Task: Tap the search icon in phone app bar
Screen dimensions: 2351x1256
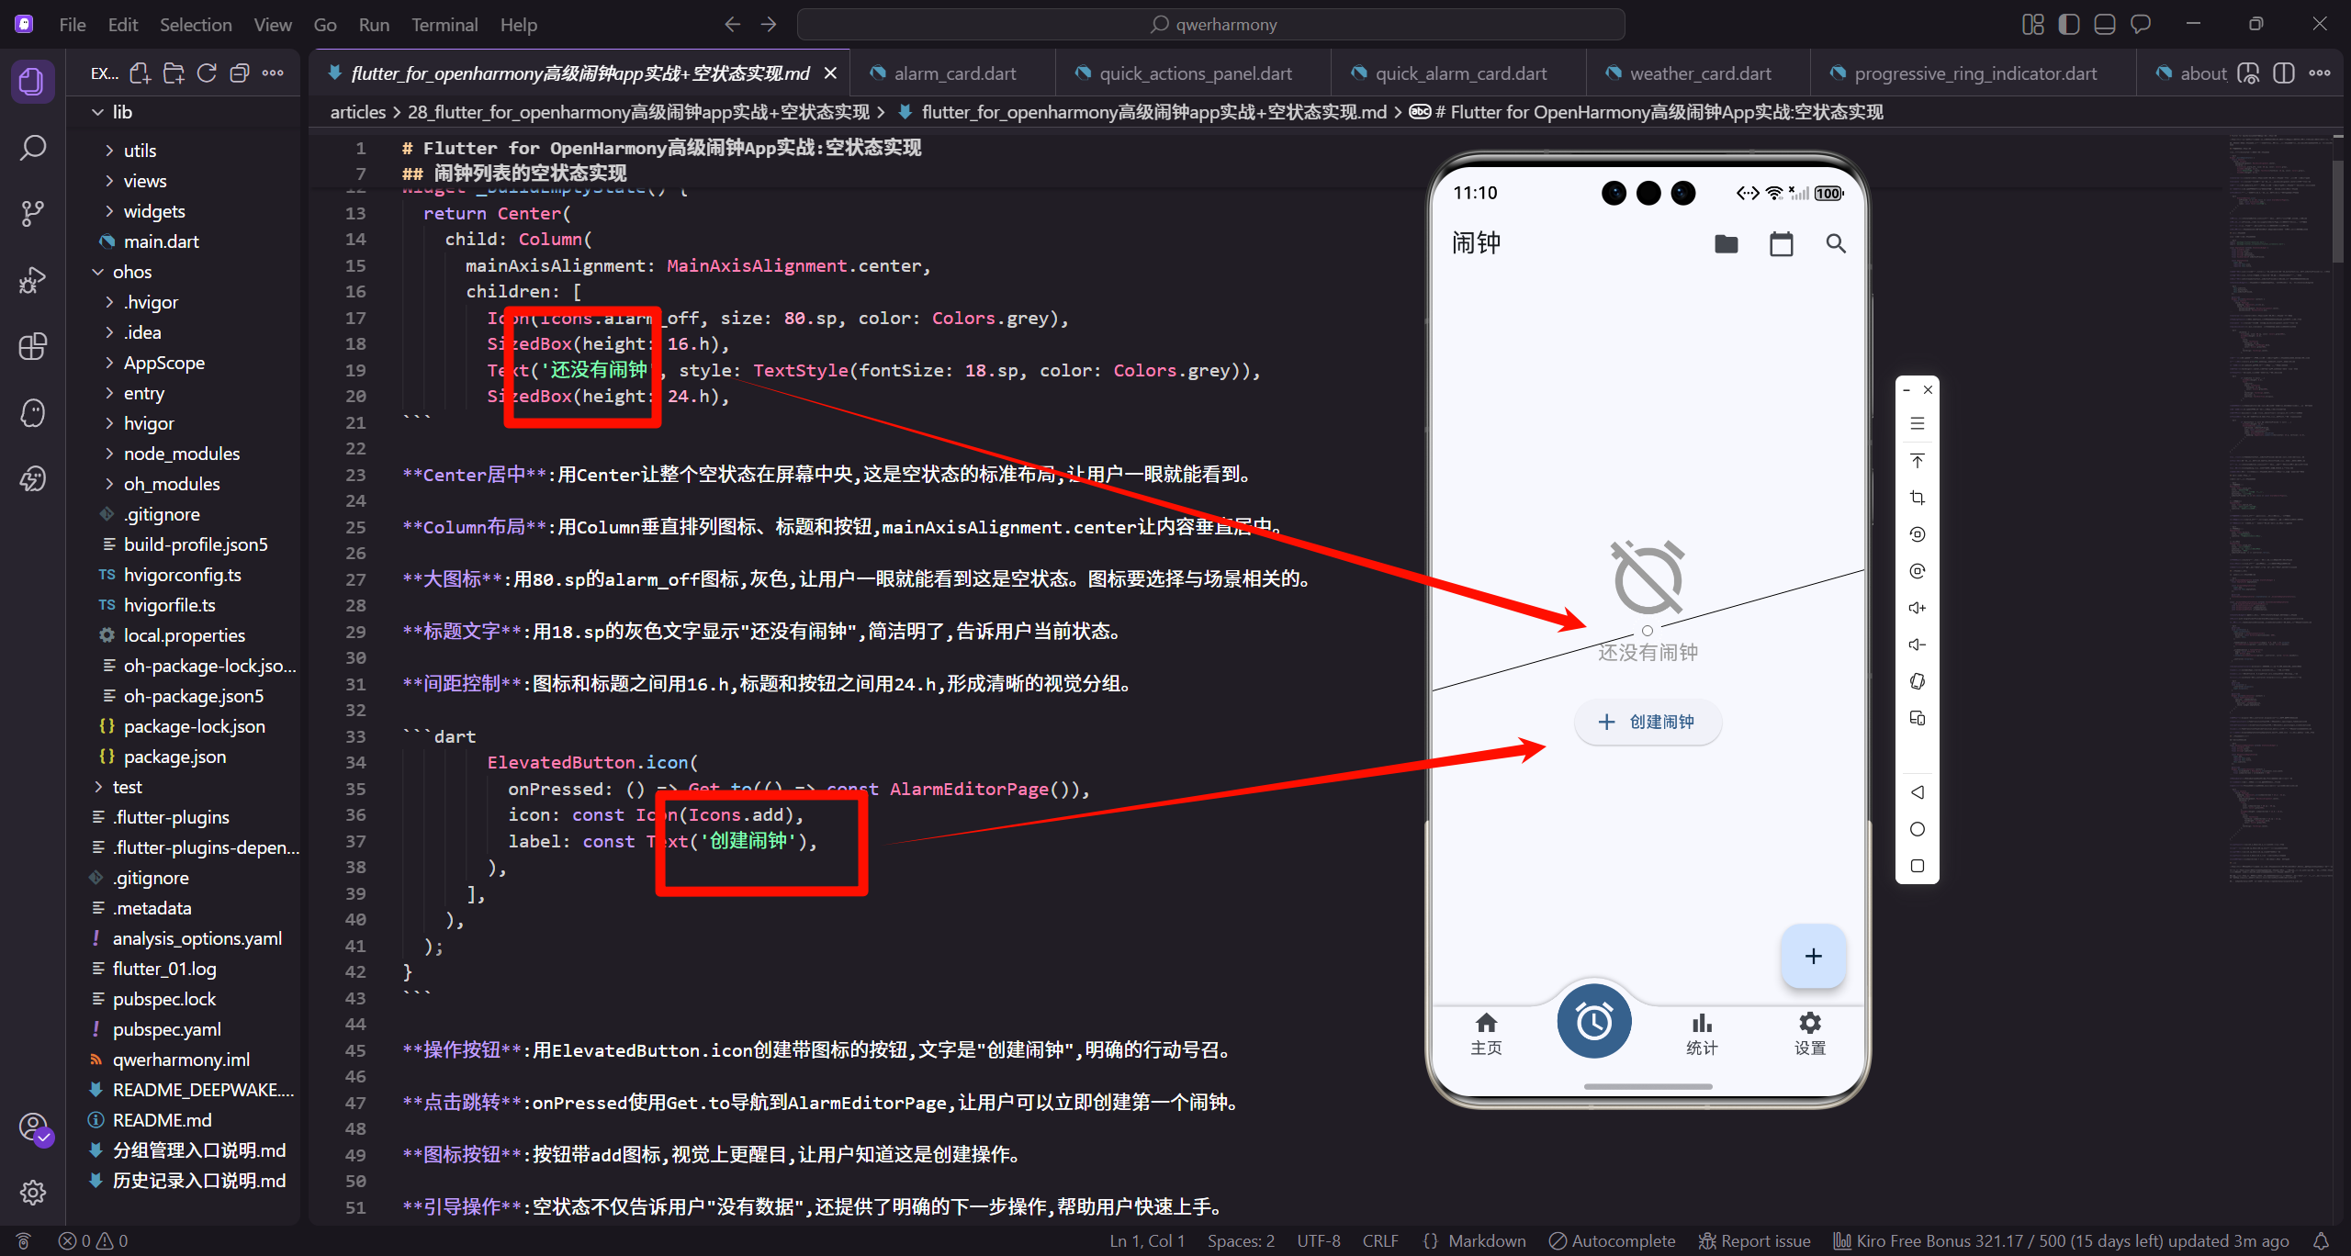Action: [1836, 243]
